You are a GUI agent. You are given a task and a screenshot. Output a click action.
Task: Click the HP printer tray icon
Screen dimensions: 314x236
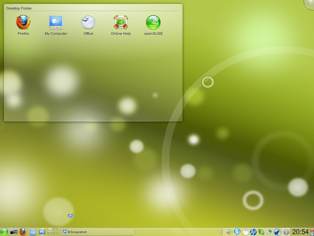pyautogui.click(x=253, y=232)
